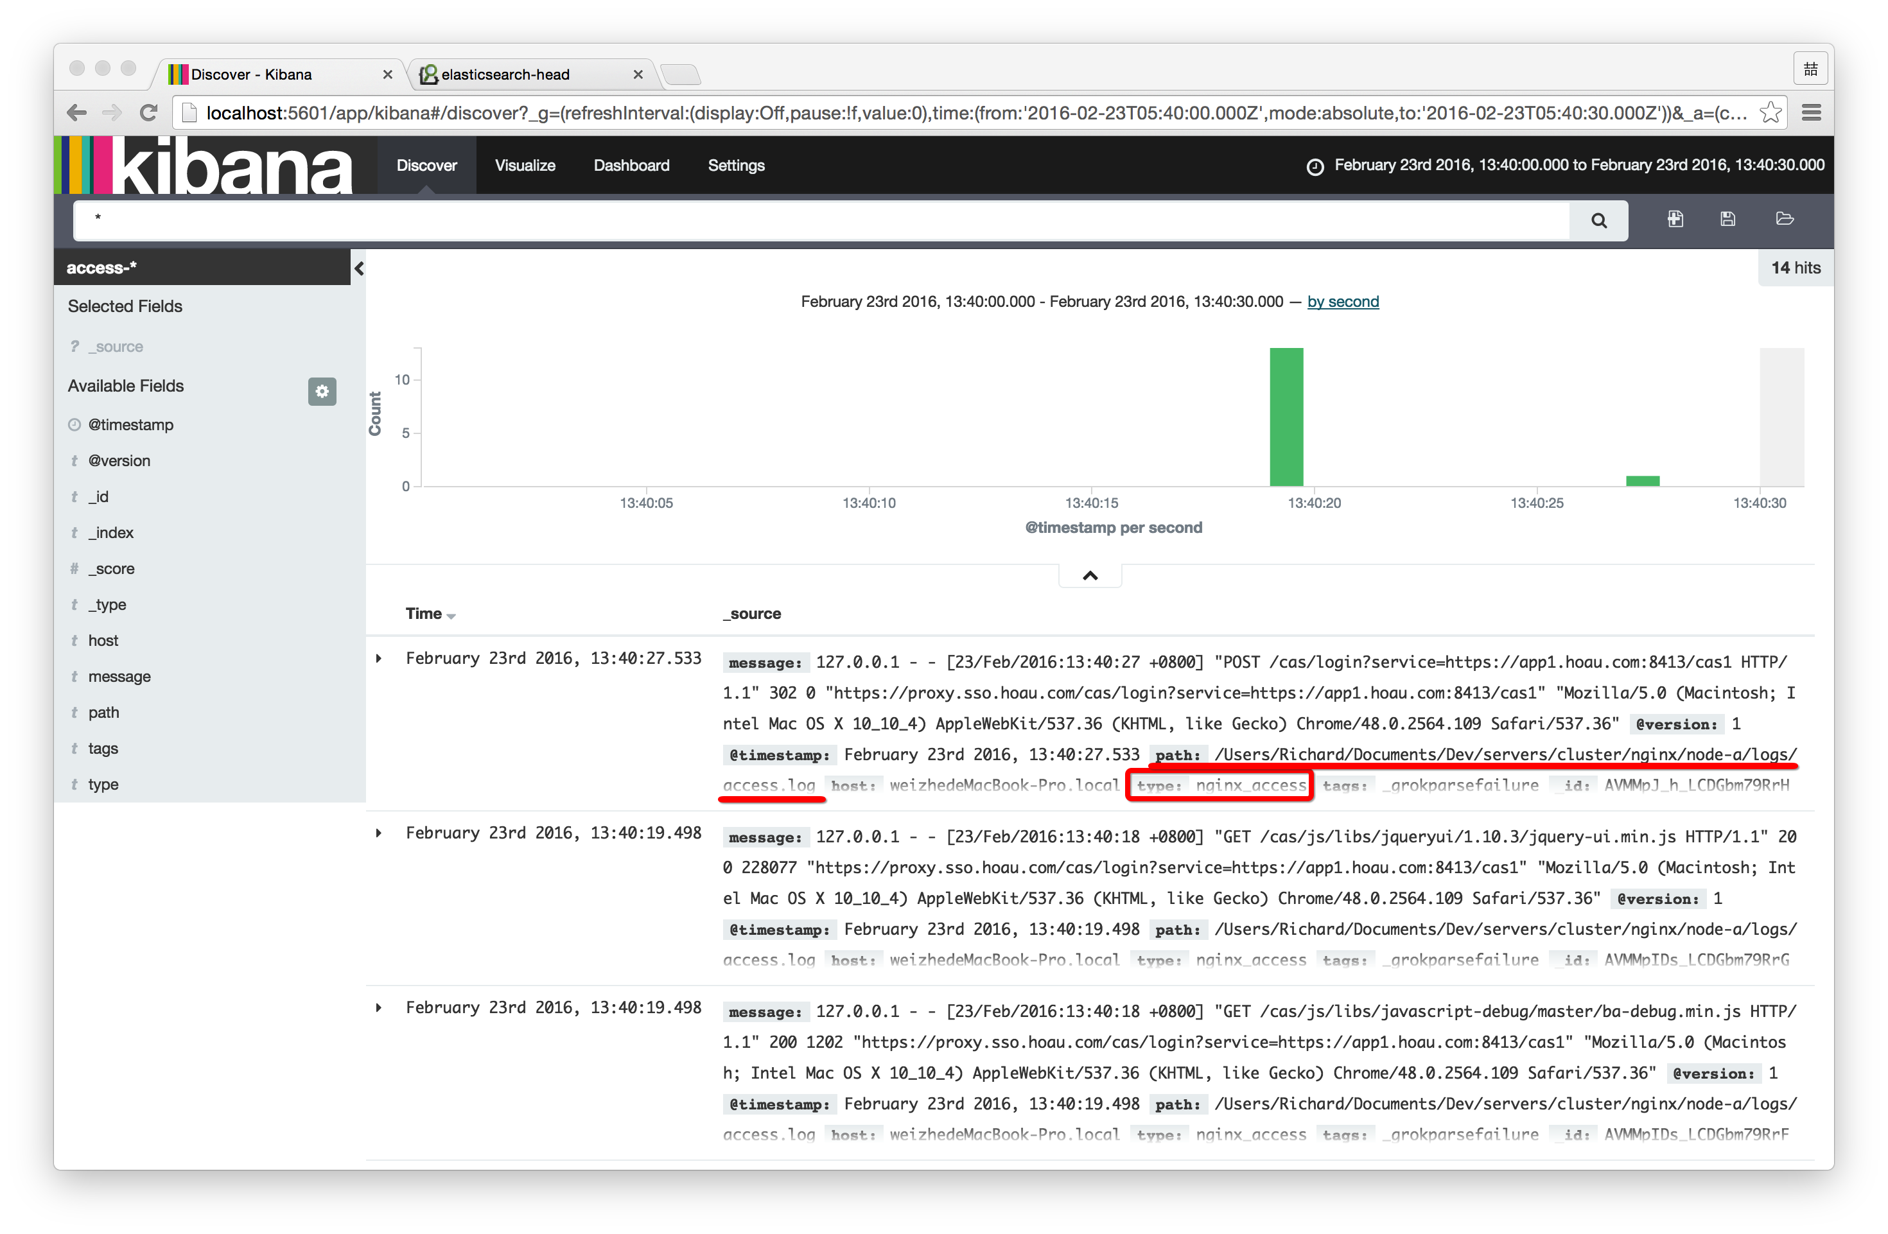Collapse the fields sidebar with left chevron
This screenshot has height=1234, width=1888.
[x=360, y=268]
